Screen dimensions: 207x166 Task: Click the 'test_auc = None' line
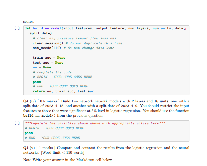pos(48,63)
